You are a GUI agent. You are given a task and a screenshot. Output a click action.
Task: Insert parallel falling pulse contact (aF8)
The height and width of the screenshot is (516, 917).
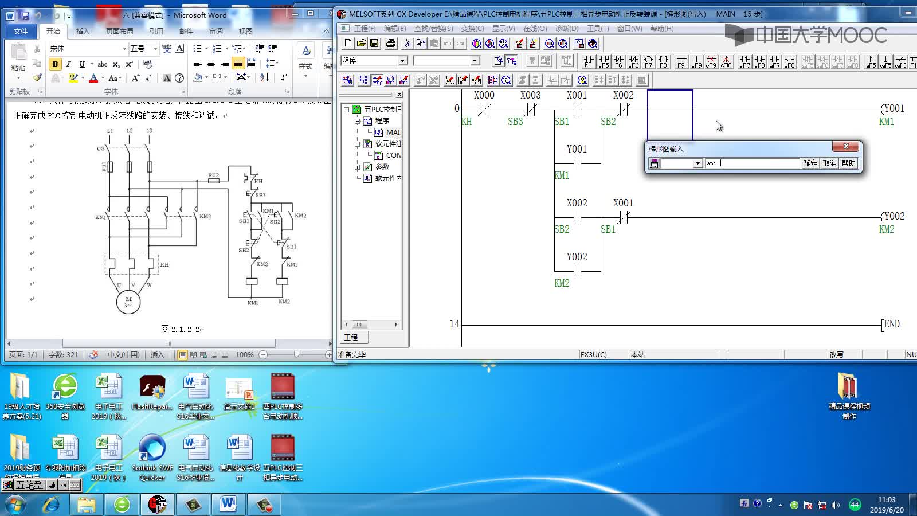tap(789, 61)
